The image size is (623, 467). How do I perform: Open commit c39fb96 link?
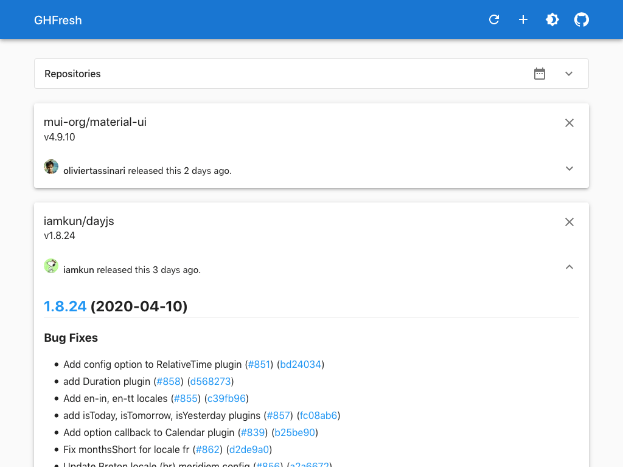tap(226, 399)
